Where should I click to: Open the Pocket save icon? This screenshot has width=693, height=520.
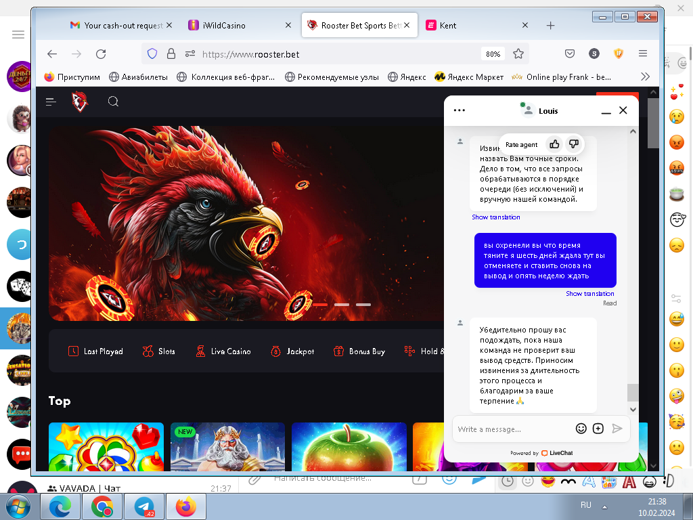point(570,54)
